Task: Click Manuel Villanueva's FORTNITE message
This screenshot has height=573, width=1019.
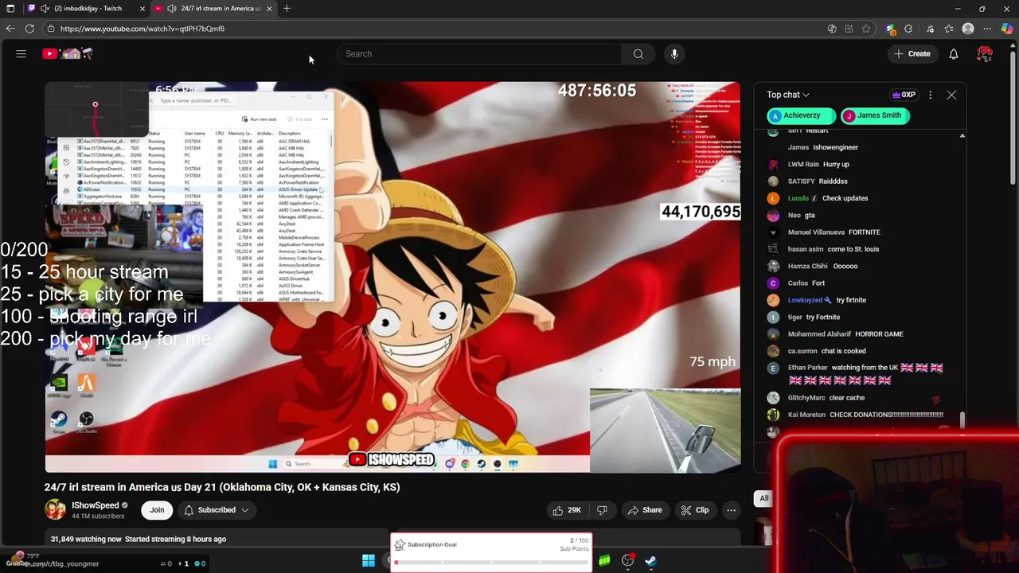Action: 864,232
